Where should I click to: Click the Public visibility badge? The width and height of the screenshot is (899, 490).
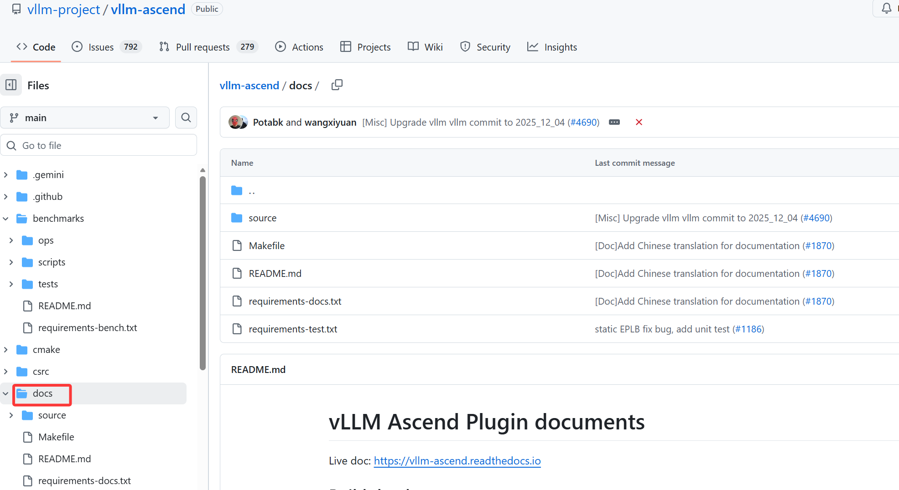tap(207, 9)
